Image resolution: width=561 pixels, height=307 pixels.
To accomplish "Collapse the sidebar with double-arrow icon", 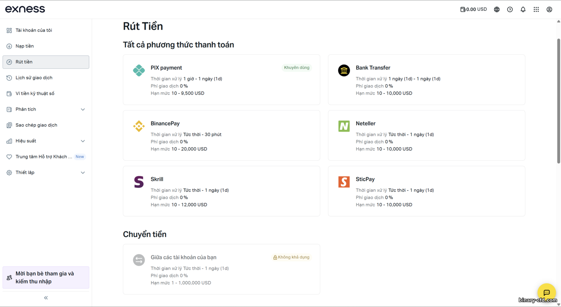I will pyautogui.click(x=46, y=298).
